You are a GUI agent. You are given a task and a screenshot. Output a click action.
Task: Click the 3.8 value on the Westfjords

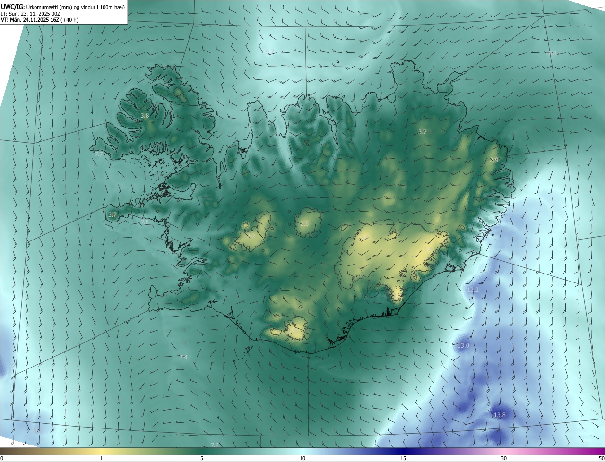tap(145, 115)
